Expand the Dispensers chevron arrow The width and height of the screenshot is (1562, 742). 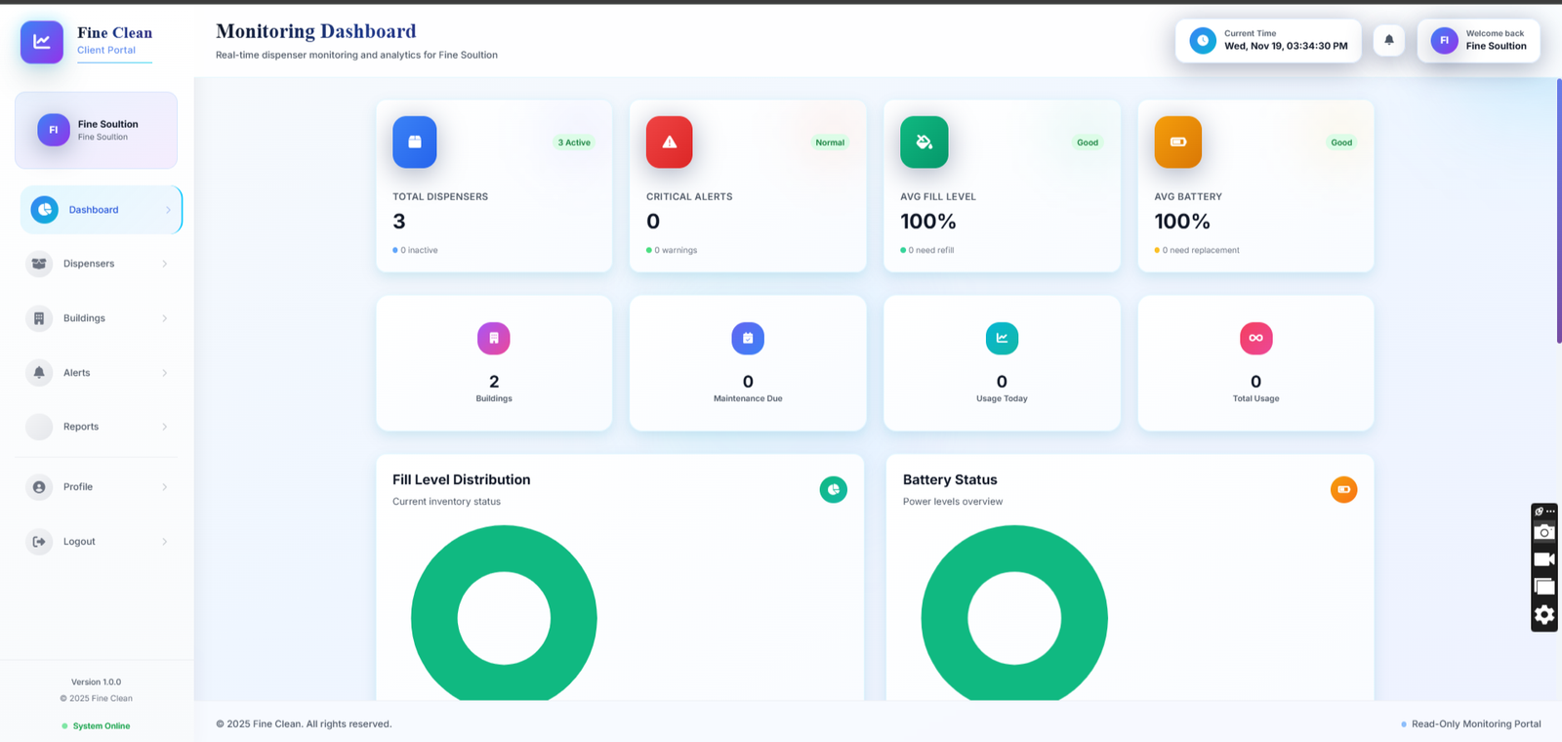[x=164, y=264]
